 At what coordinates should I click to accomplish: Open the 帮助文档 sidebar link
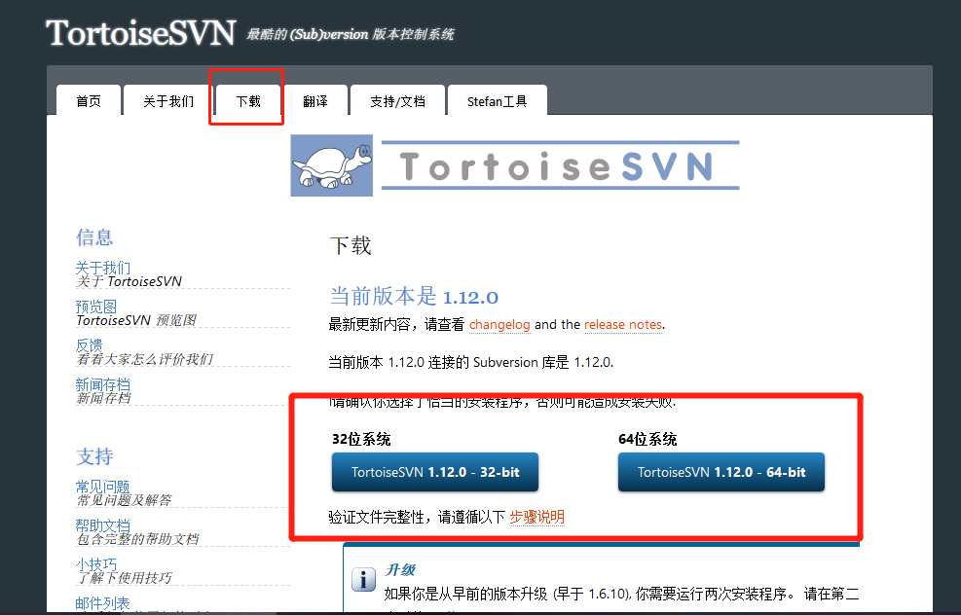[103, 525]
